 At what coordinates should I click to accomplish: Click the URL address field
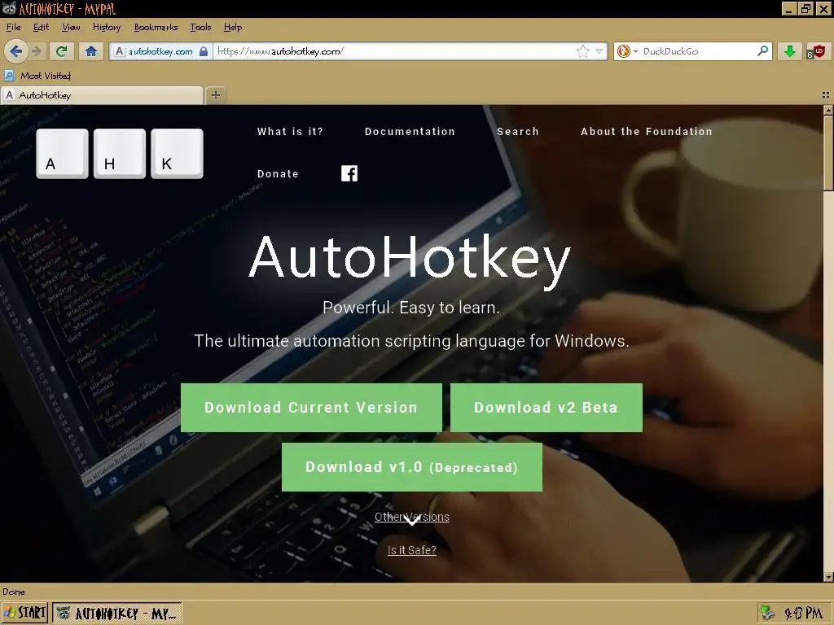click(393, 51)
